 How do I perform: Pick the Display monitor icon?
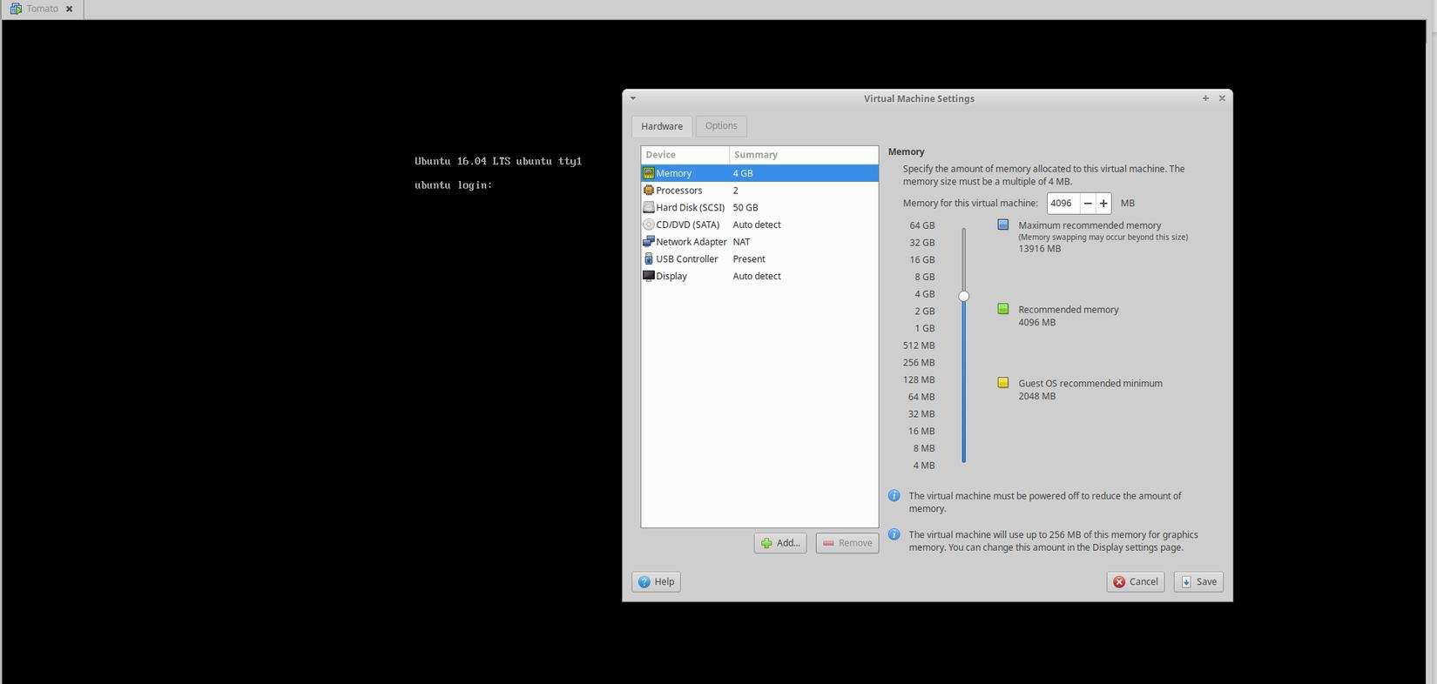pyautogui.click(x=648, y=276)
